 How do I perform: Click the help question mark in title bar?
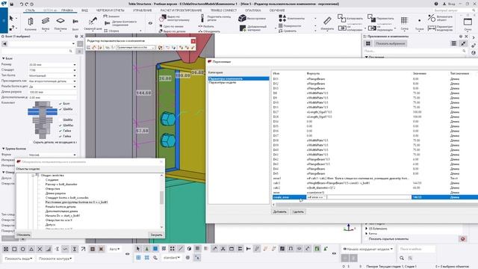[x=436, y=4]
